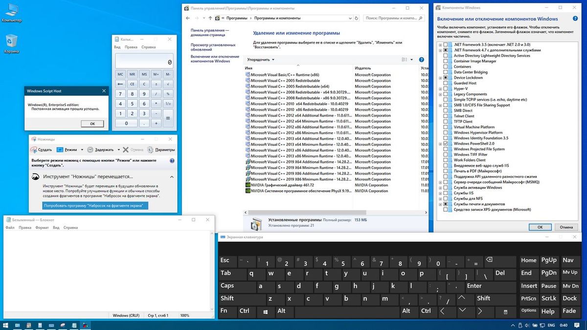Screen dimensions: 587x330
Task: Go up one level in Control Panel
Action: tap(210, 18)
